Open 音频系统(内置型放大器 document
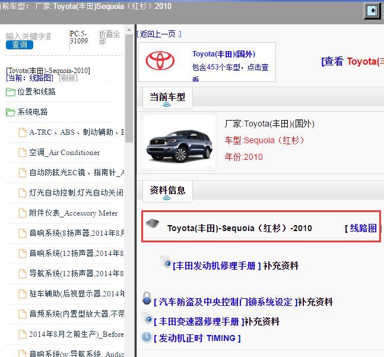 (77, 314)
